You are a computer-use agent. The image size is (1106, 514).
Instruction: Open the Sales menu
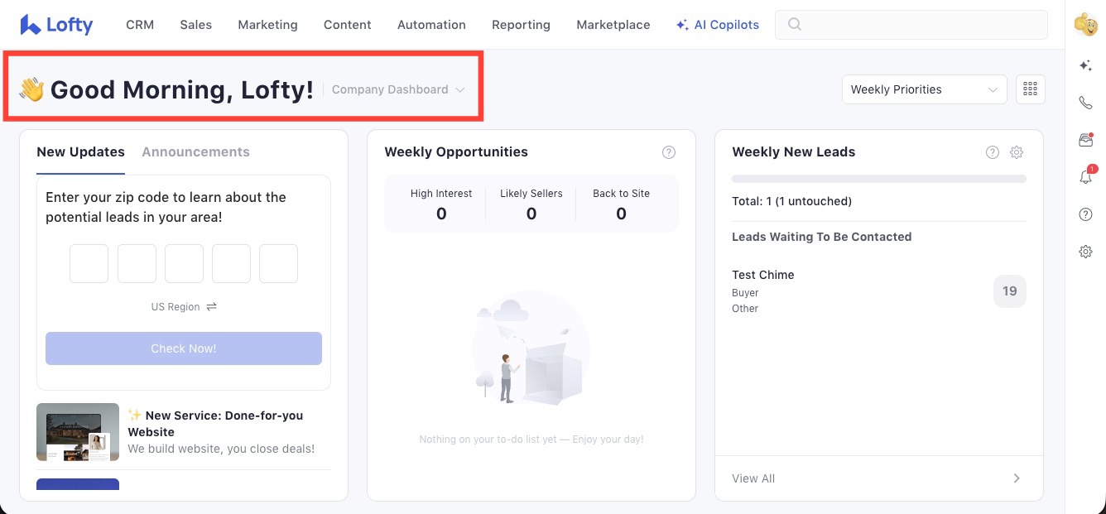[196, 25]
